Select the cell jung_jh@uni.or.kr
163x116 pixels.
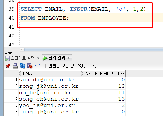[x=49, y=112]
